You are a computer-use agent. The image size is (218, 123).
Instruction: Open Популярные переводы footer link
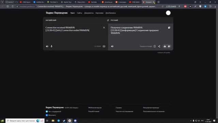point(151,108)
